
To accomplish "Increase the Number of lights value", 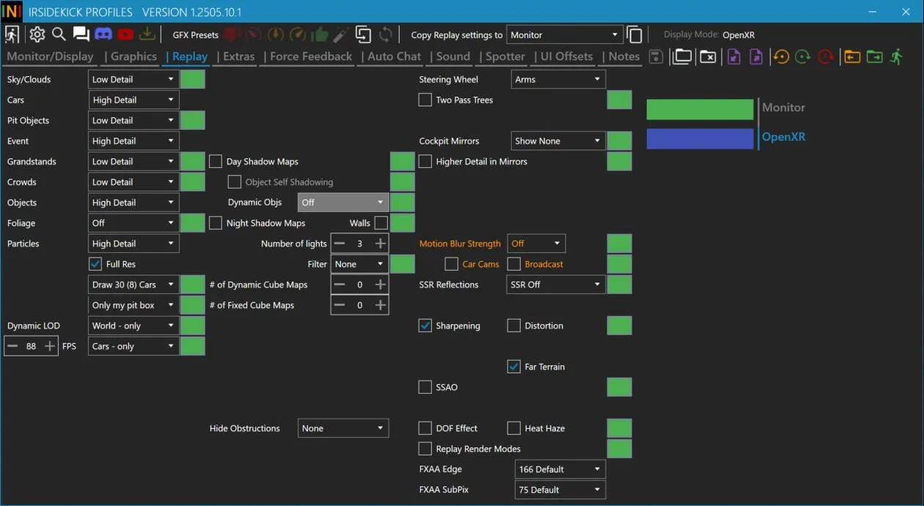I will [380, 243].
